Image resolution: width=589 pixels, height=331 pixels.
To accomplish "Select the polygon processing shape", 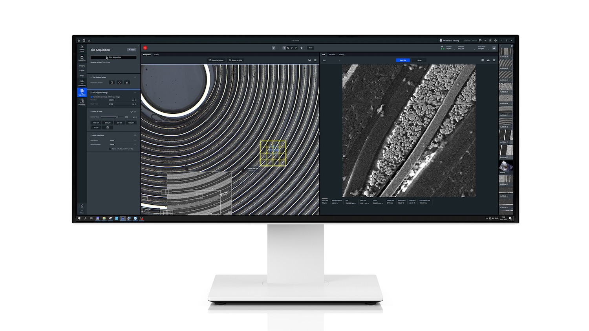I will (127, 82).
